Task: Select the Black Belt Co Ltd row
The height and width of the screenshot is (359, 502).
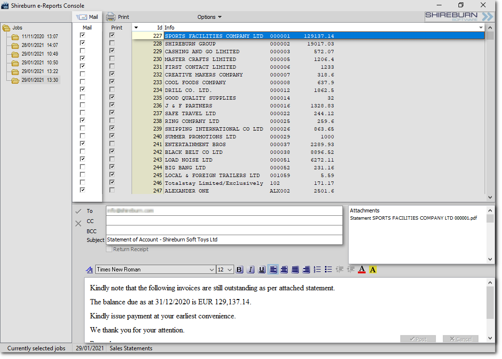Action: [308, 152]
